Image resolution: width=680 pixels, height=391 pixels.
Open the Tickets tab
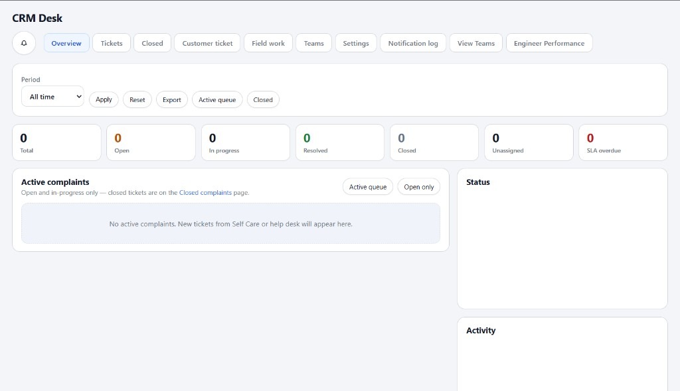[x=112, y=43]
